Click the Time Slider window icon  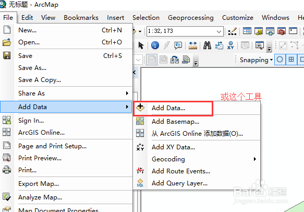click(x=245, y=45)
